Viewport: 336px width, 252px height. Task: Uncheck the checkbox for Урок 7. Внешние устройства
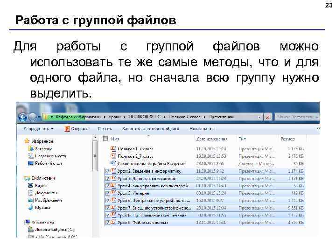(108, 208)
